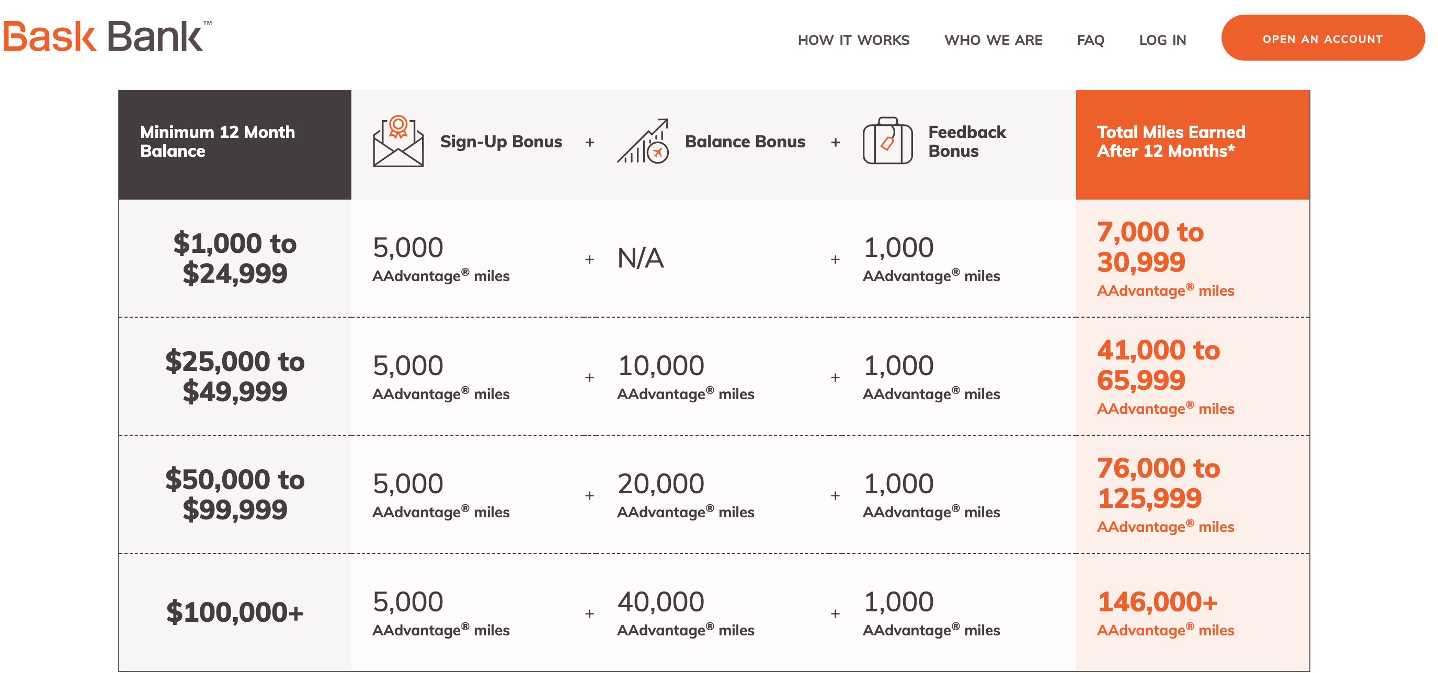Image resolution: width=1438 pixels, height=673 pixels.
Task: Click the Balance Bonus chart icon
Action: point(643,141)
